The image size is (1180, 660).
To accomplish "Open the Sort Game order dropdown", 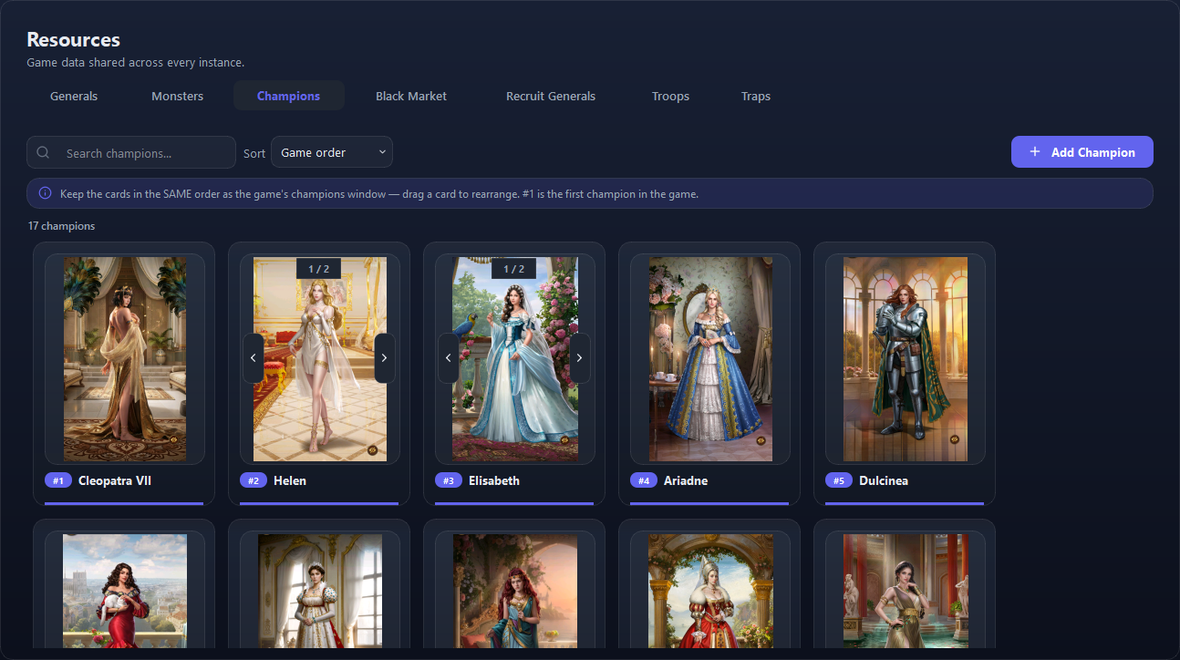I will click(332, 152).
